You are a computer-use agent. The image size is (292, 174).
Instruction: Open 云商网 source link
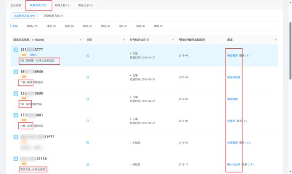coord(231,121)
